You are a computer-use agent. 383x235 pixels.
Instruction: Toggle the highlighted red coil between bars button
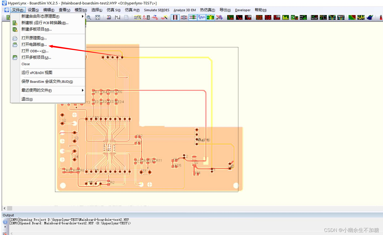(175, 17)
